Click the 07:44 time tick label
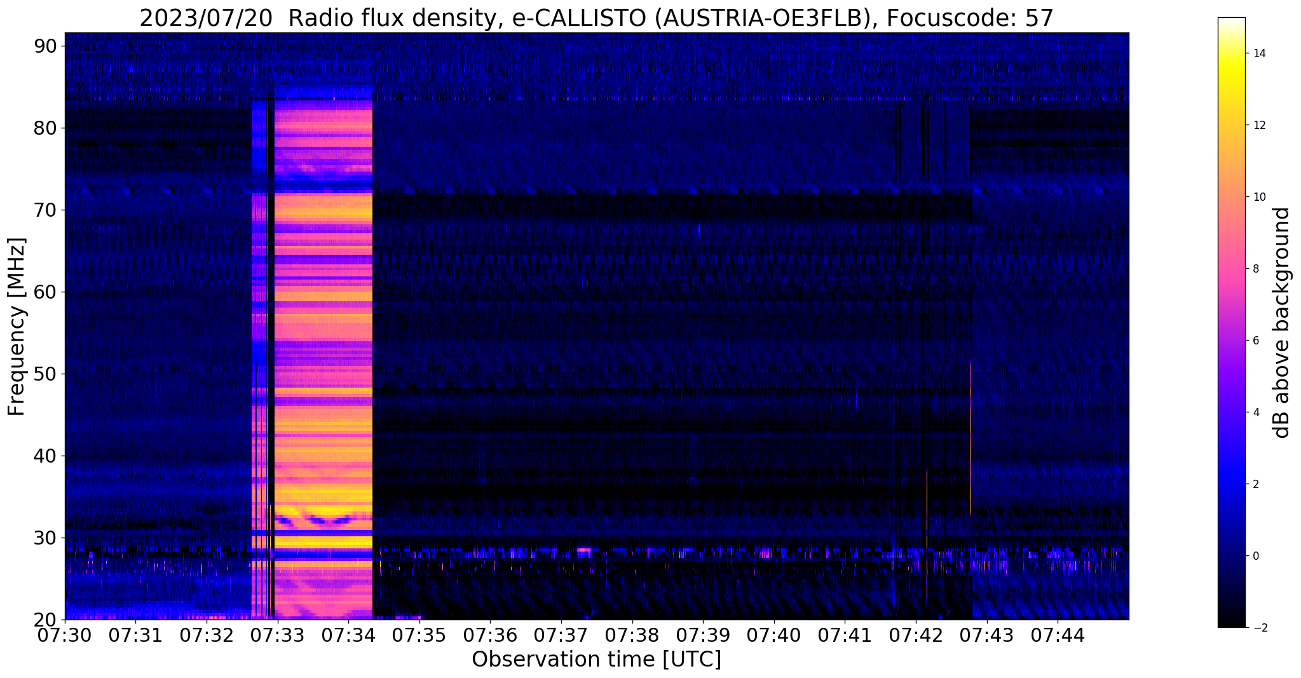The height and width of the screenshot is (678, 1301). click(x=1058, y=635)
